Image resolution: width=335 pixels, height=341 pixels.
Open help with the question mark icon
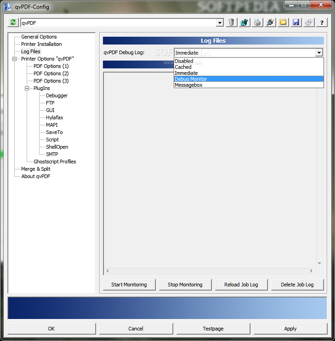point(322,22)
